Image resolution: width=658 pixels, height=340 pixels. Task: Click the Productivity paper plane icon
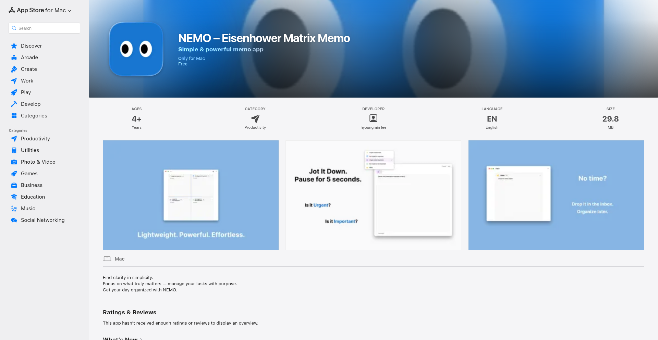coord(14,139)
